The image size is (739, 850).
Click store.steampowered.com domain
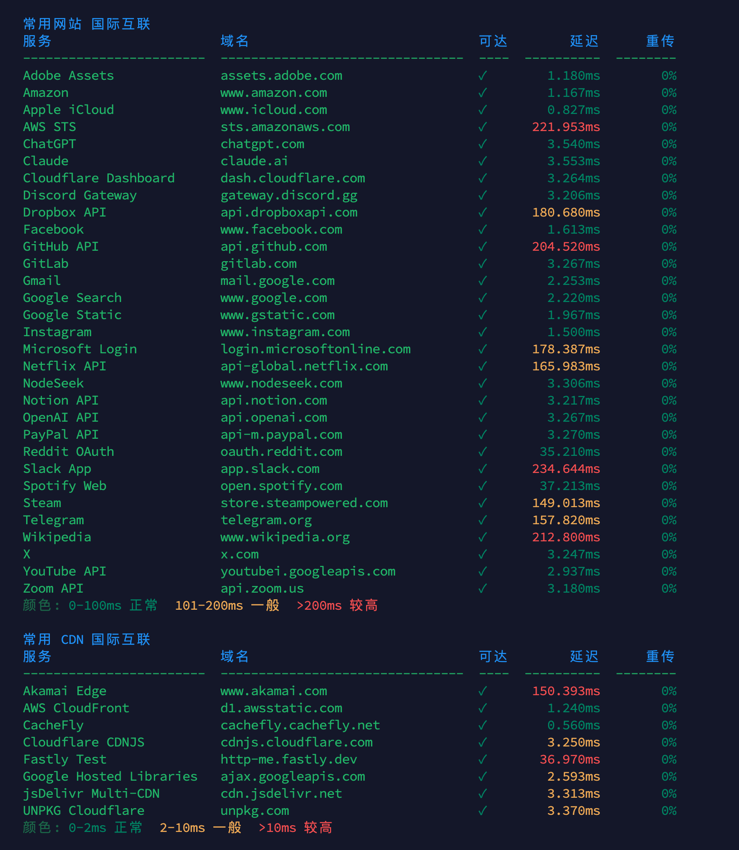pos(304,503)
